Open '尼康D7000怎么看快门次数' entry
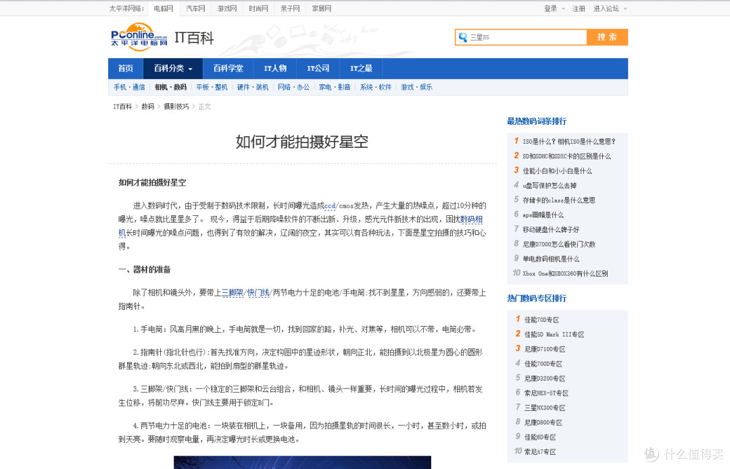 [559, 244]
